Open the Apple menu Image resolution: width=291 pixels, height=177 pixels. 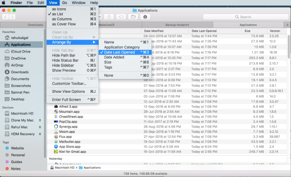[4, 3]
